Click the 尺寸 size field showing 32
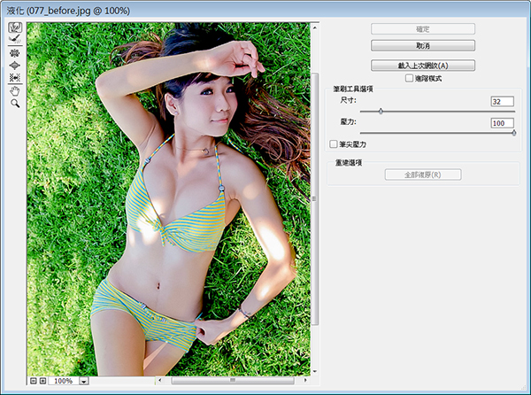Screen dimensions: 531x395 pyautogui.click(x=502, y=101)
